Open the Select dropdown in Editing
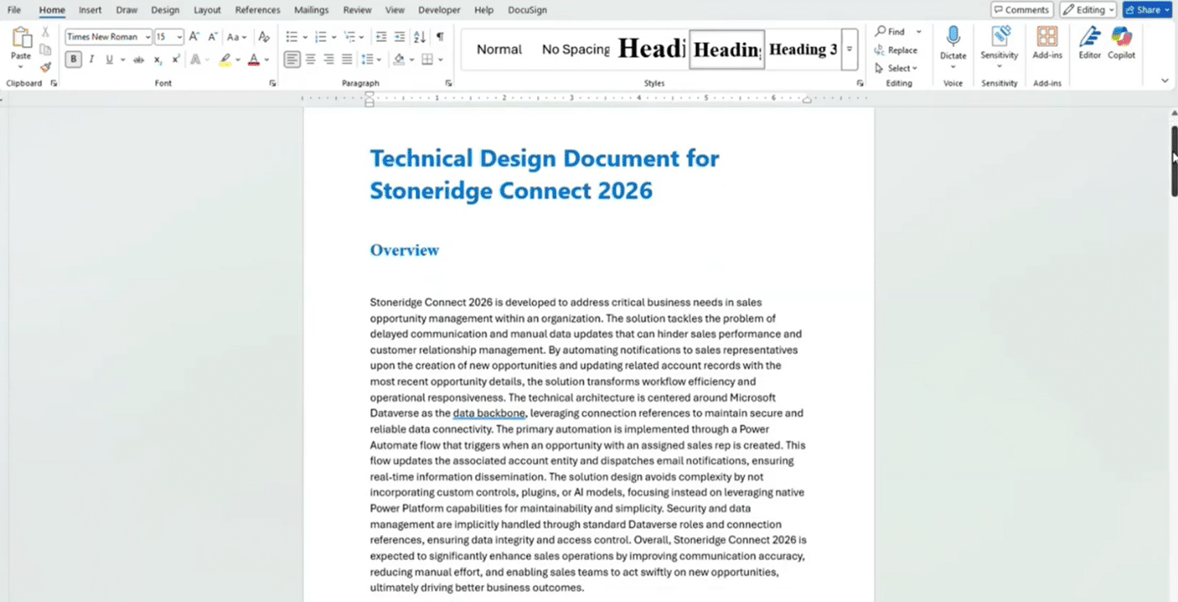1178x602 pixels. coord(896,68)
